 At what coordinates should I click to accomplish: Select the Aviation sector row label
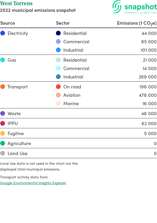[72, 95]
